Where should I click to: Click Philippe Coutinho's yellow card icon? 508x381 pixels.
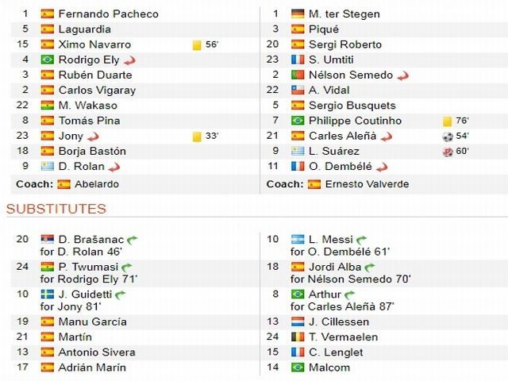coord(447,121)
